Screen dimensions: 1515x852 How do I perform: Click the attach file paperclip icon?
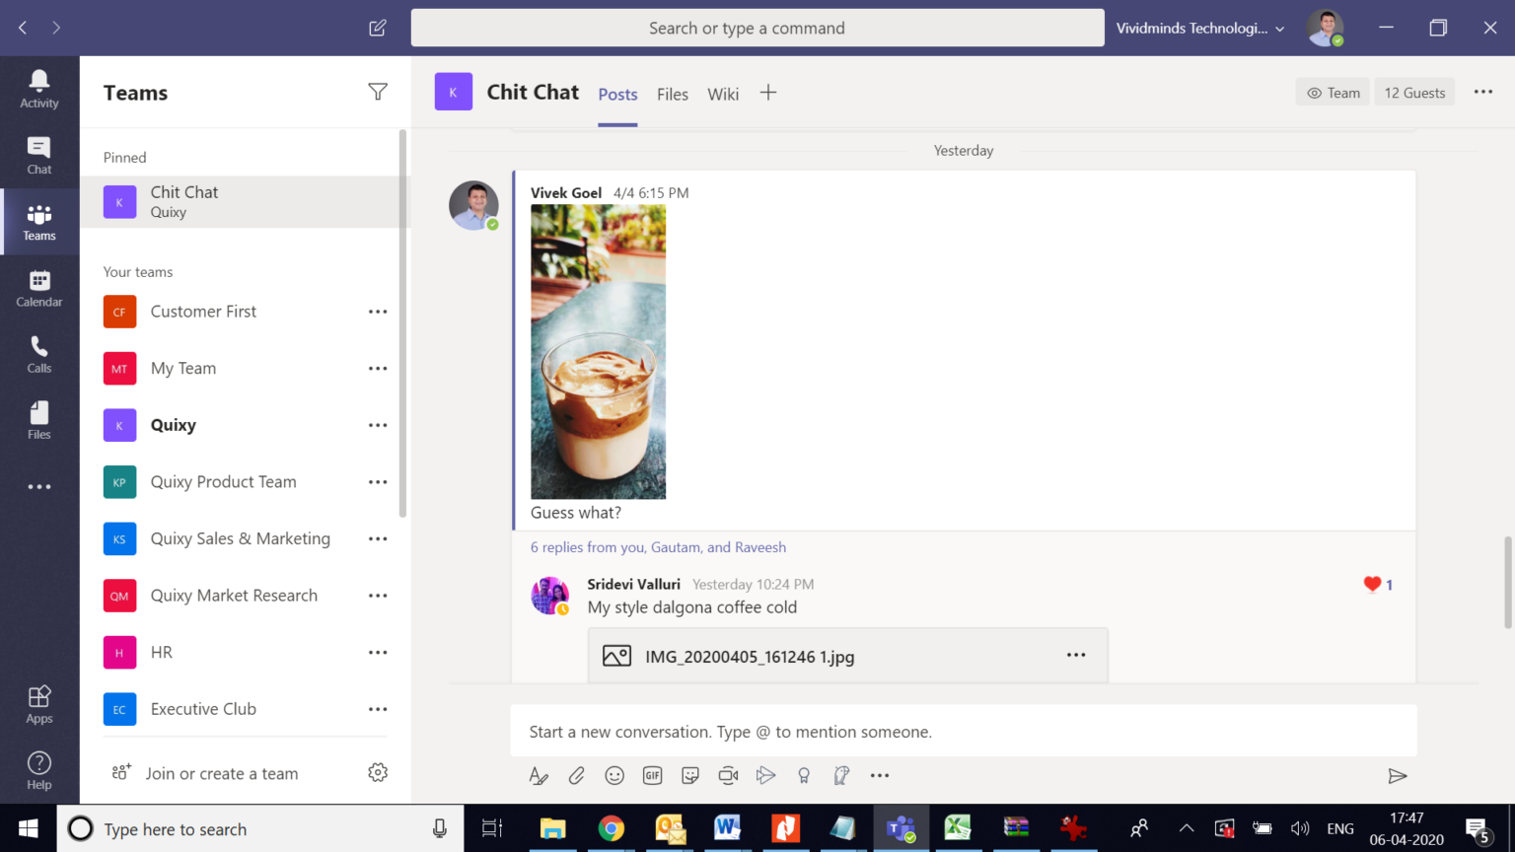pyautogui.click(x=577, y=776)
